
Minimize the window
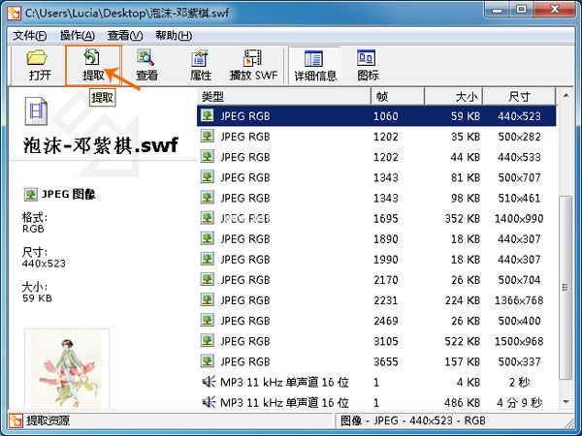point(498,9)
